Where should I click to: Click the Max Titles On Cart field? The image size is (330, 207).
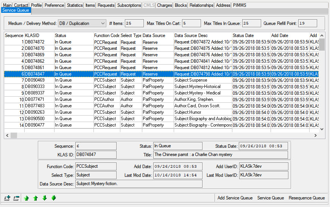point(191,23)
